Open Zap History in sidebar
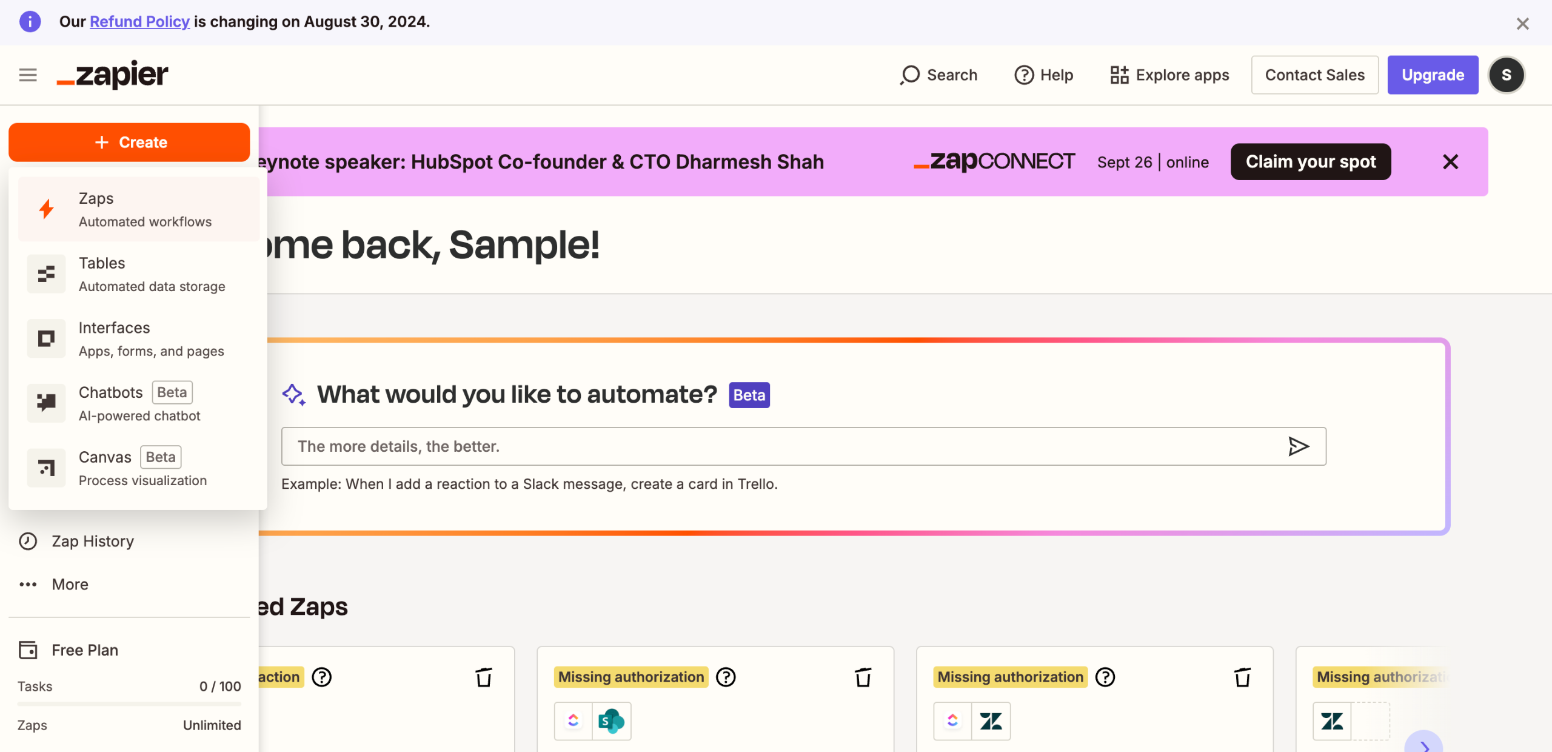 (92, 541)
